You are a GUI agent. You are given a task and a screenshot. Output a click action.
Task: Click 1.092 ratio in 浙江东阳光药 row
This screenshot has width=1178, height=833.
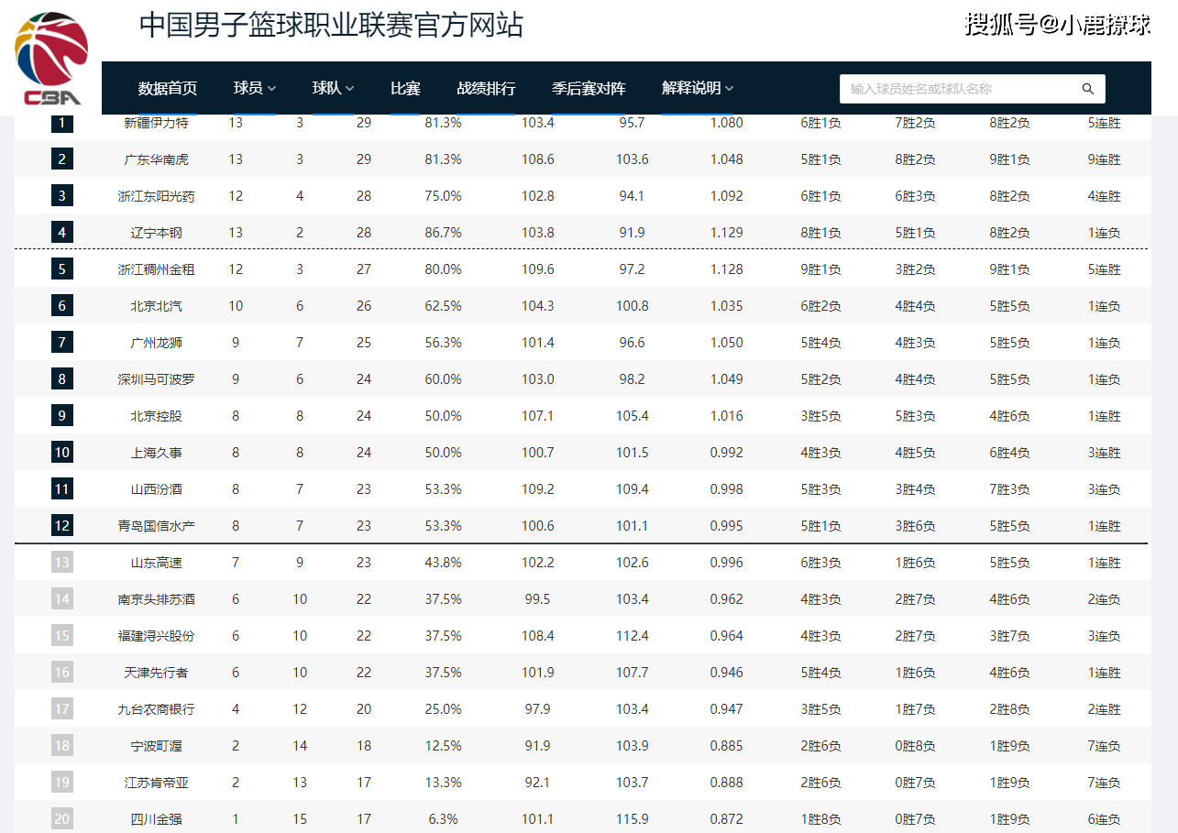[x=727, y=196]
